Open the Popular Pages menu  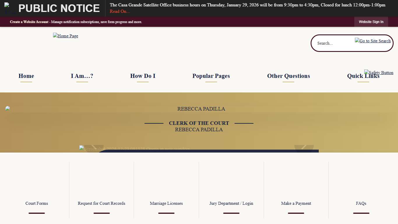[211, 76]
